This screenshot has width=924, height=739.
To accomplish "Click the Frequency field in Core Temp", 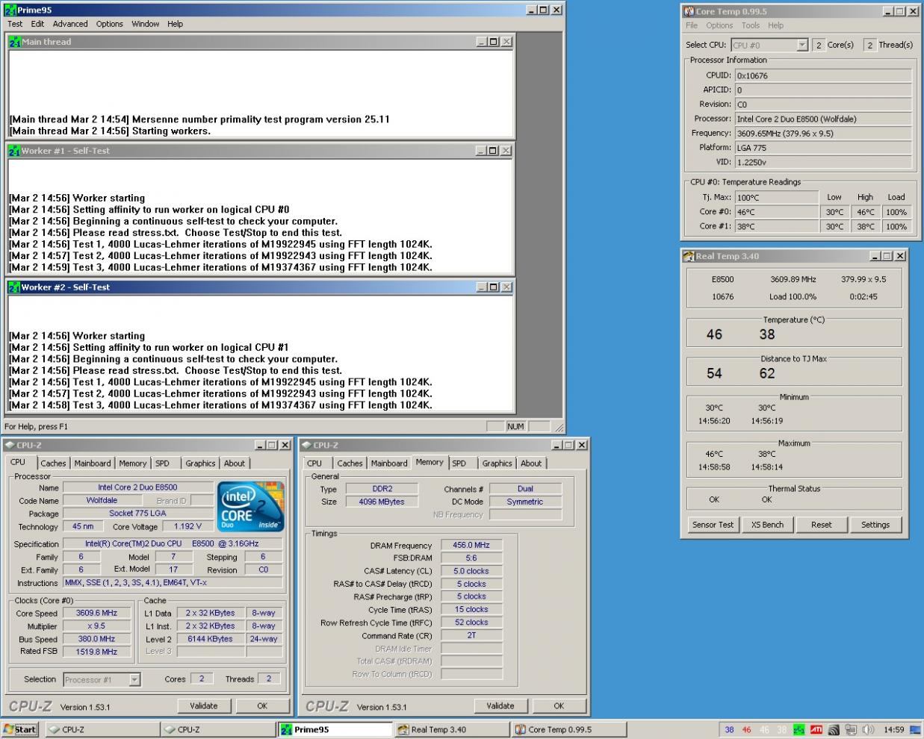I will point(823,134).
